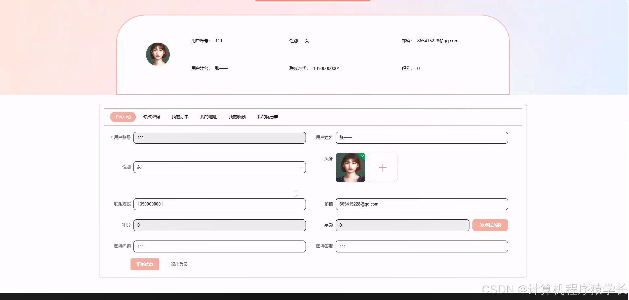Click the 更新信息 update button
Image resolution: width=629 pixels, height=300 pixels.
(145, 264)
